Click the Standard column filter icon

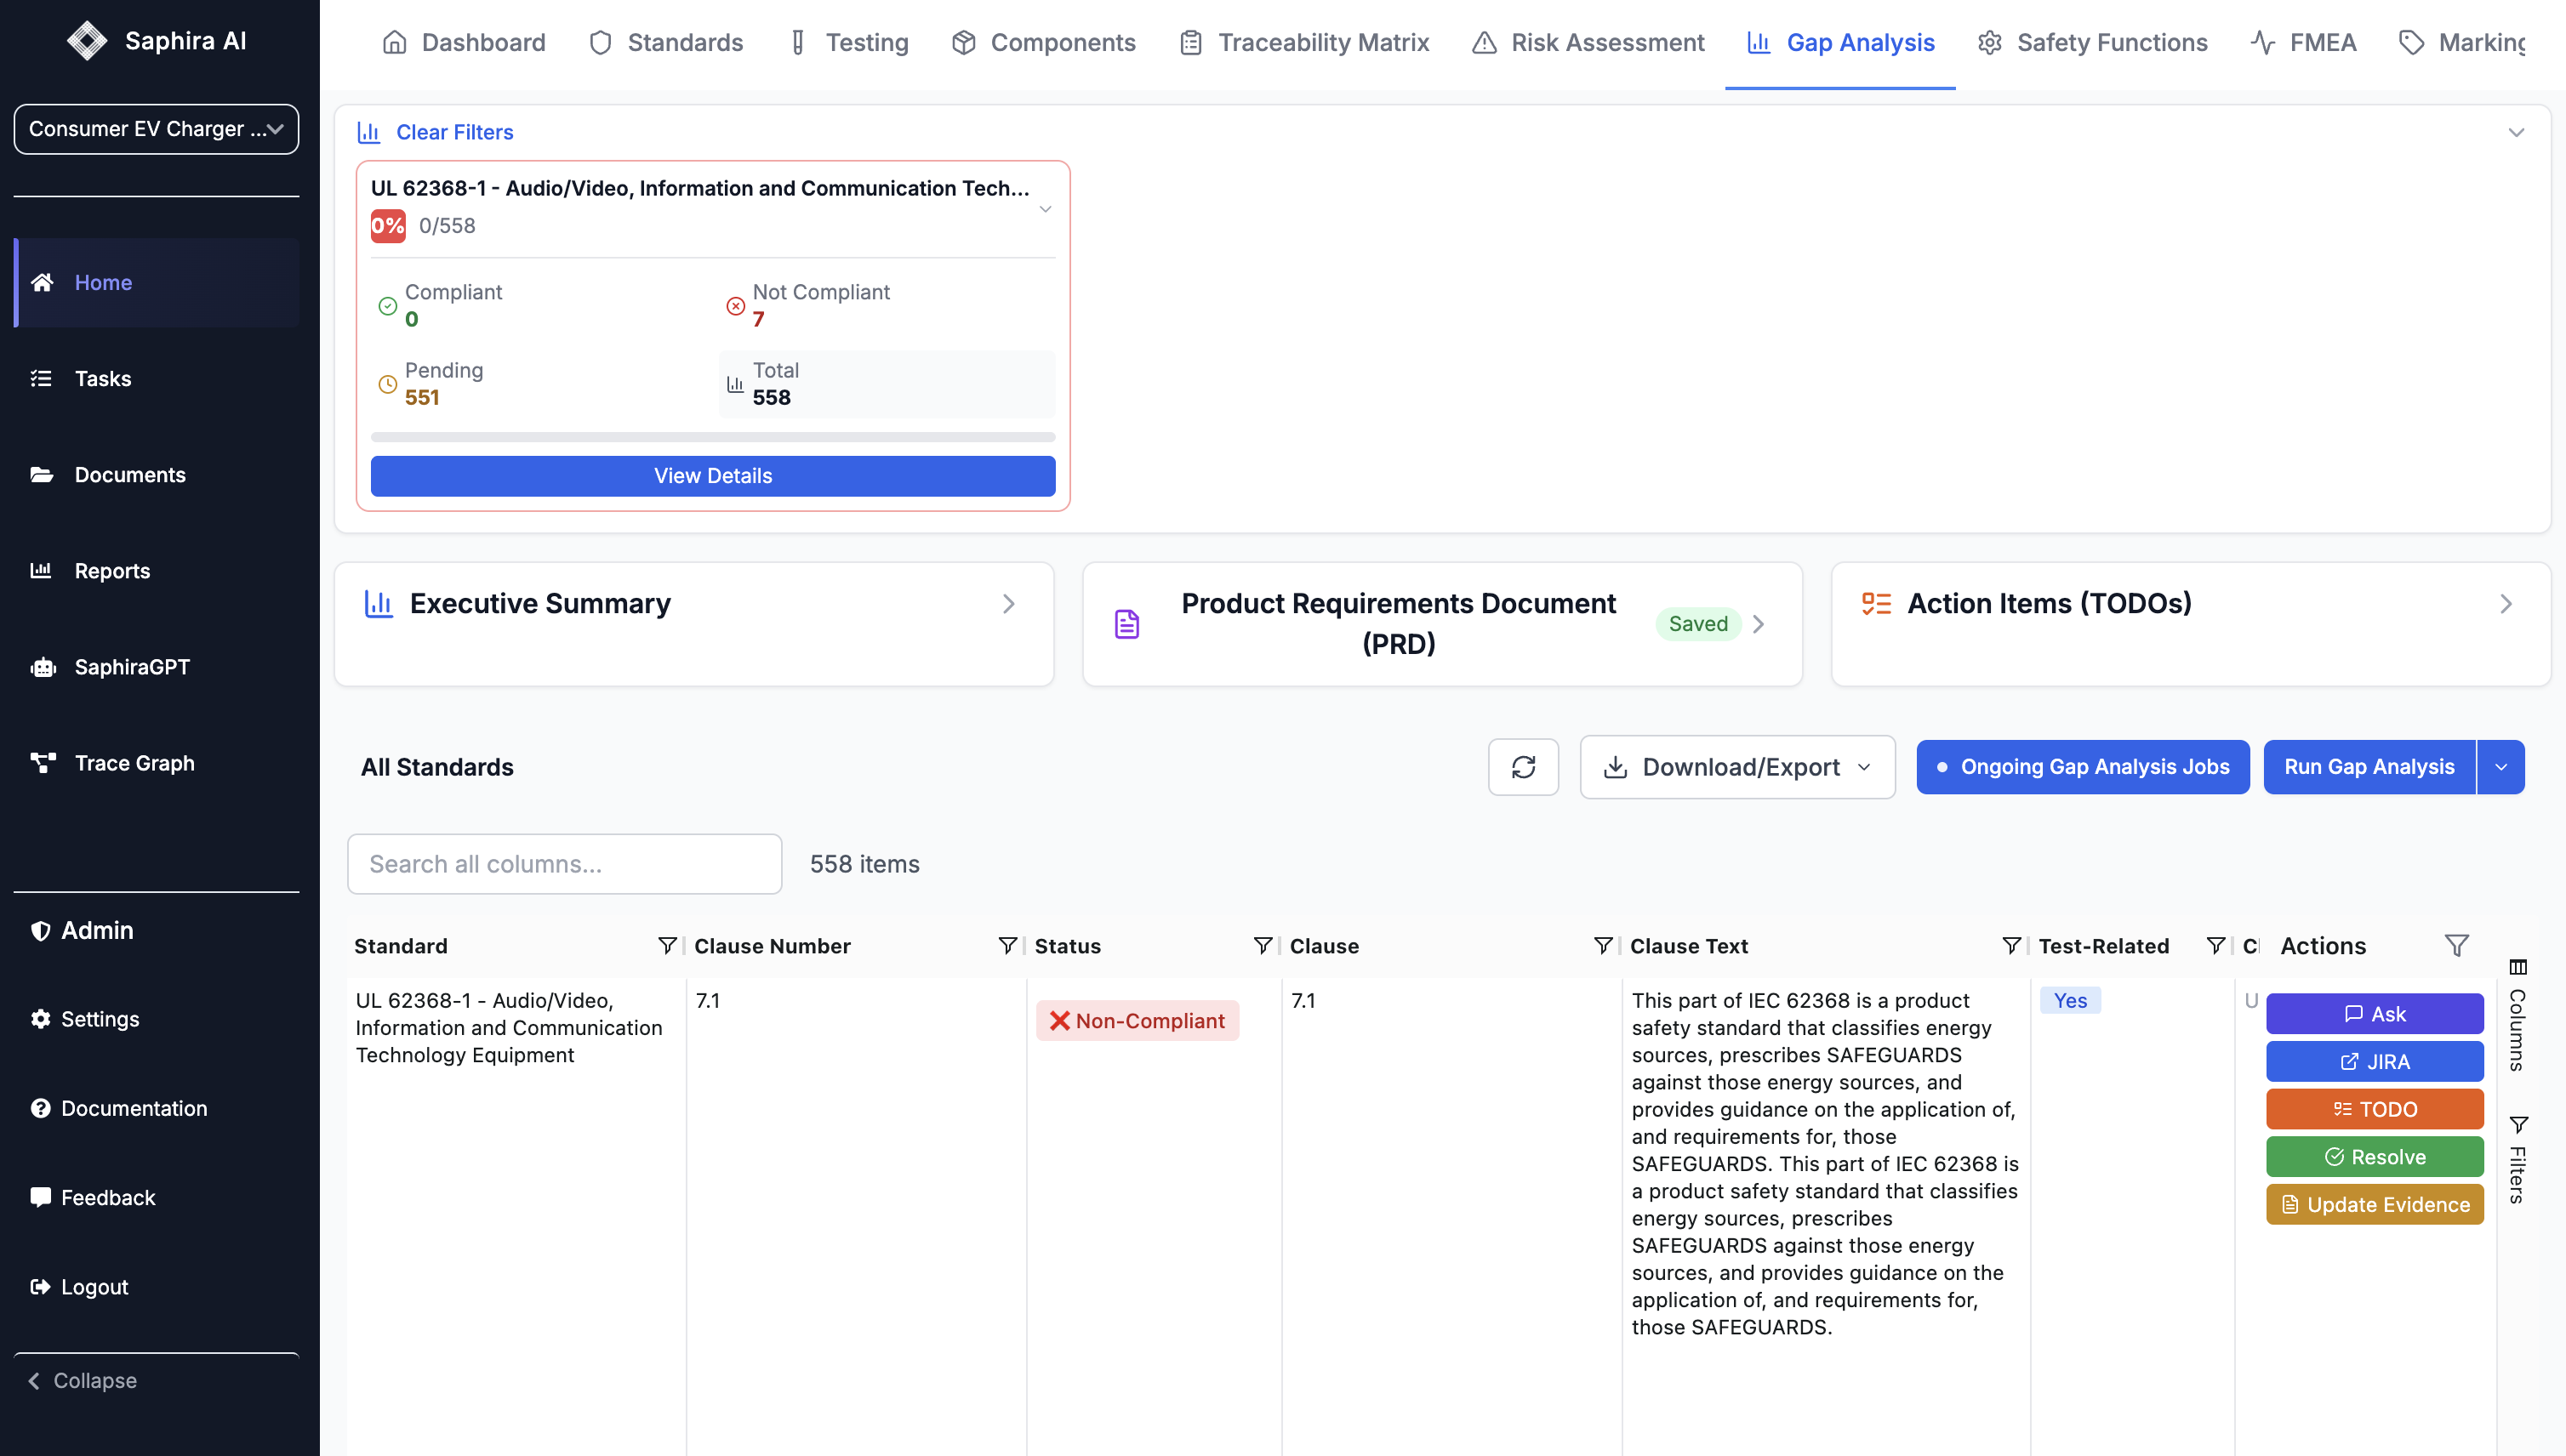666,946
